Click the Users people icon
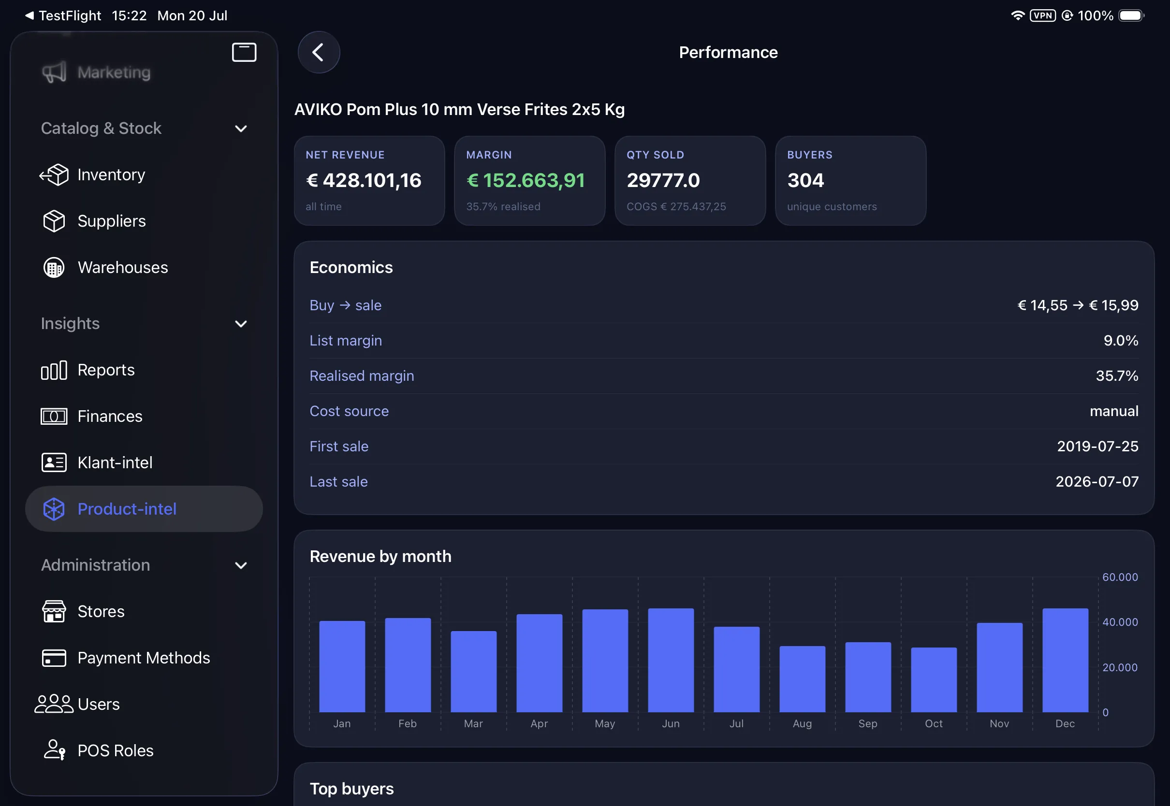1170x806 pixels. coord(54,704)
